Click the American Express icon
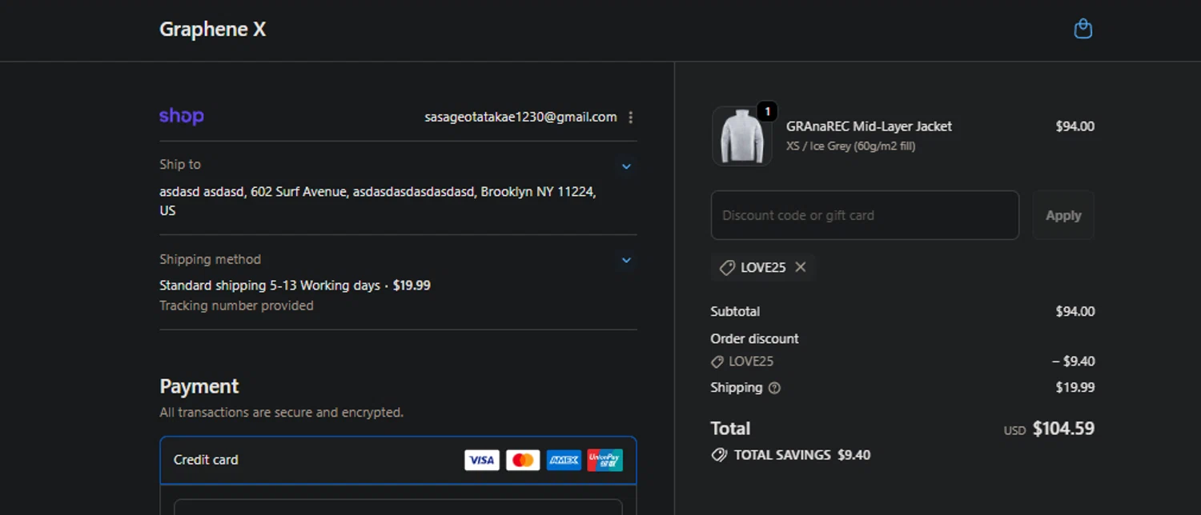 [x=564, y=460]
